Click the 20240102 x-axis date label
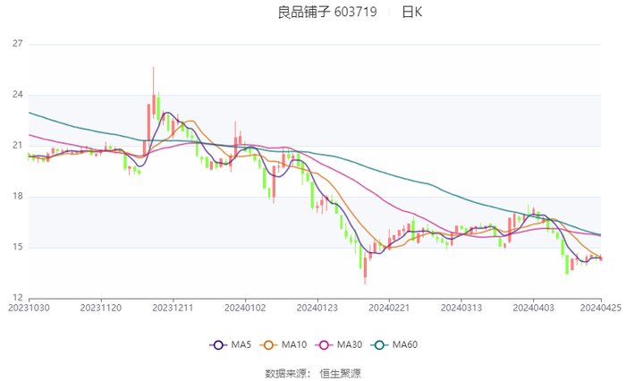 click(x=244, y=307)
